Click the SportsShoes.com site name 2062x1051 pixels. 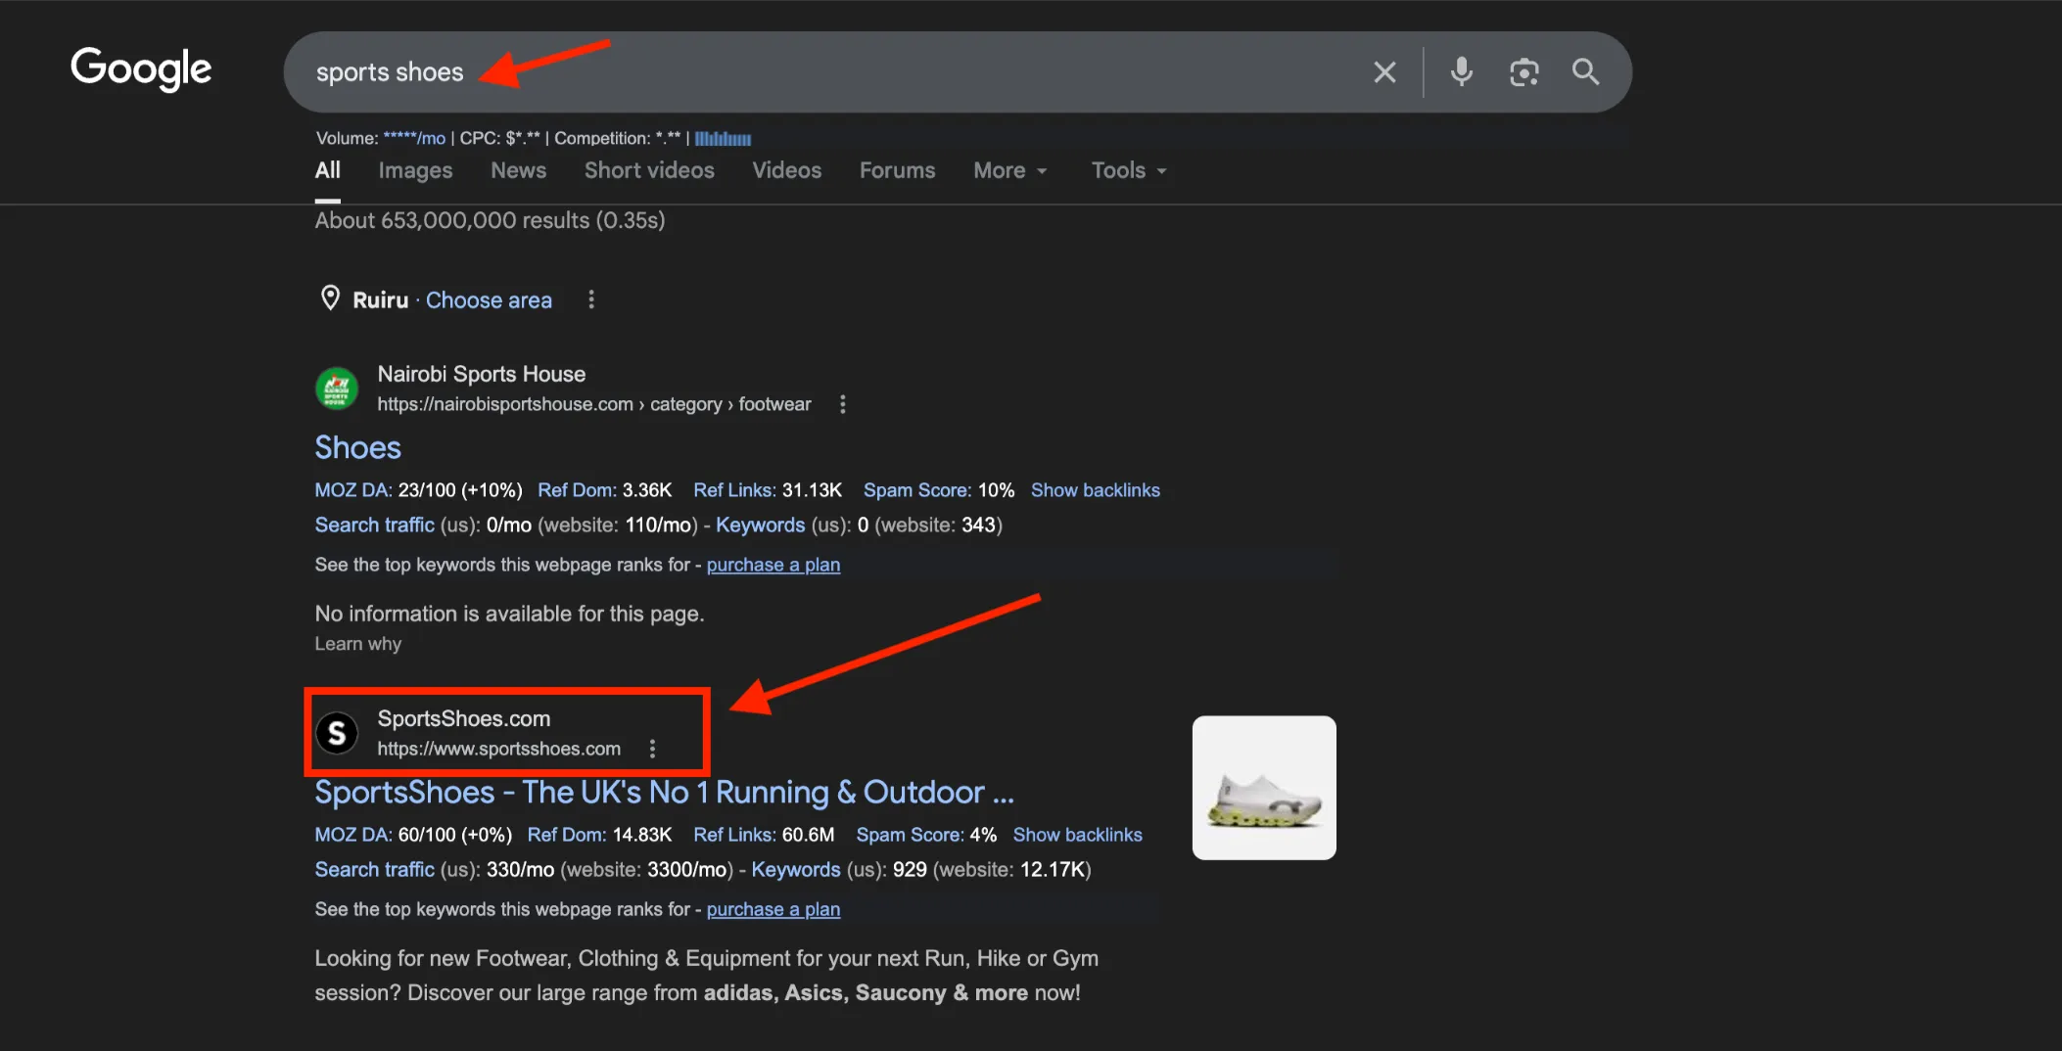[x=464, y=718]
